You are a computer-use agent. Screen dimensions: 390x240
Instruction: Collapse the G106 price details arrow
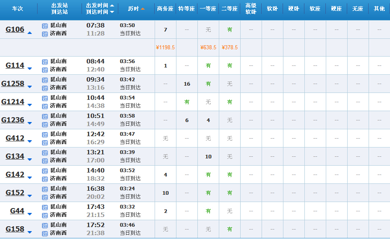pyautogui.click(x=29, y=33)
